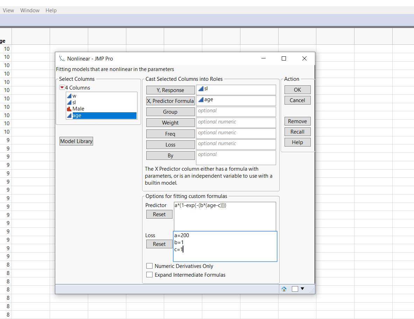
Task: Click the continuous modeling icon beside column w
Action: 70,95
